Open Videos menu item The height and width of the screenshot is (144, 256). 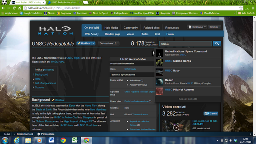[130, 34]
